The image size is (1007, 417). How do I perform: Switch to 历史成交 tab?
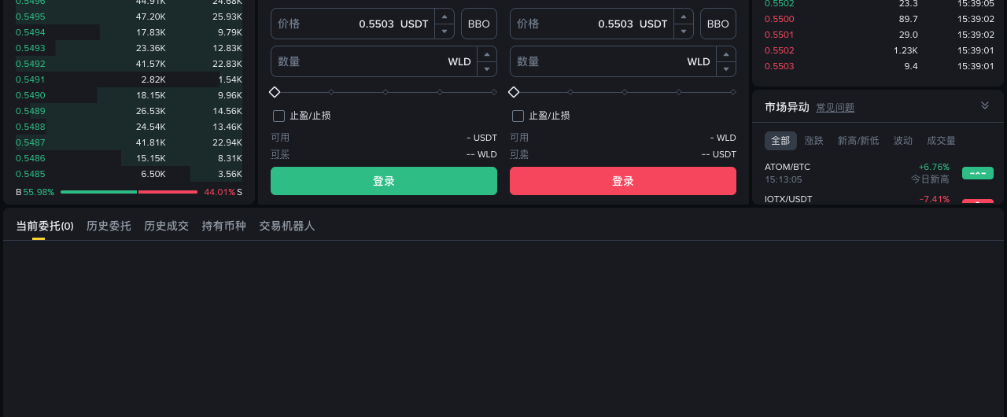tap(166, 226)
